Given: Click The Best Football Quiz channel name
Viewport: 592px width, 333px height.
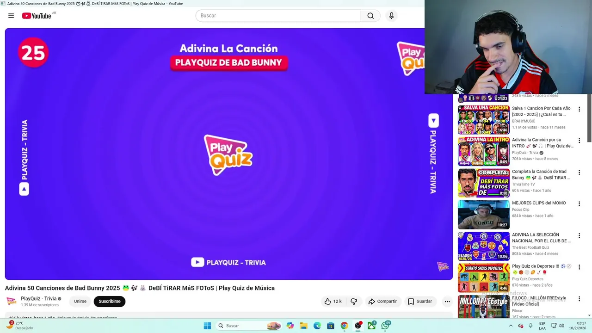Looking at the screenshot, I should [x=530, y=247].
